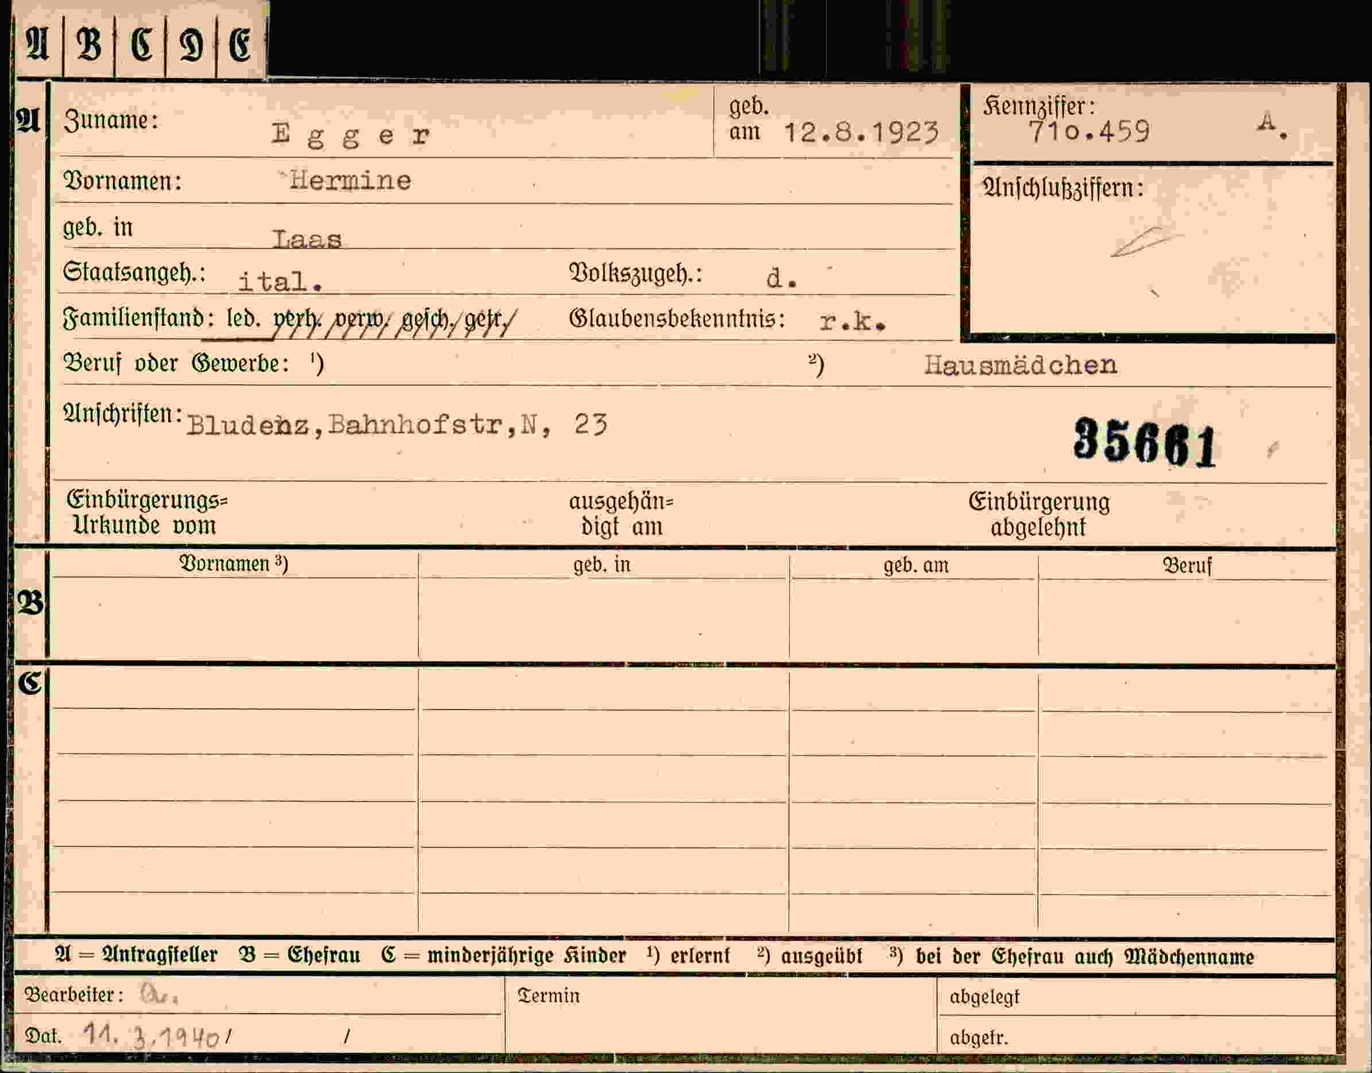Viewport: 1372px width, 1073px height.
Task: Click section marker A beside Zuname
Action: click(28, 119)
